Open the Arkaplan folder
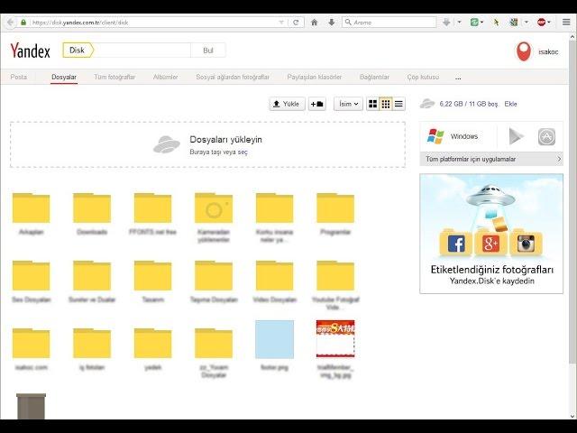 [x=31, y=208]
